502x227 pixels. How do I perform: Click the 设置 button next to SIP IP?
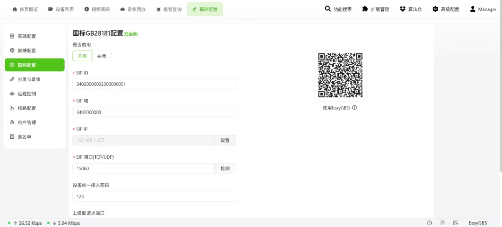coord(225,140)
